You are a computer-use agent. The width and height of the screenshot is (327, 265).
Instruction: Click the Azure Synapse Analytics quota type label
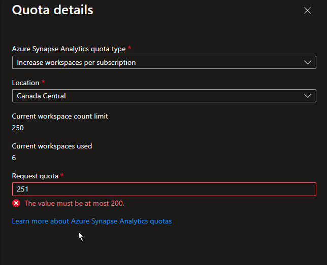pyautogui.click(x=69, y=49)
